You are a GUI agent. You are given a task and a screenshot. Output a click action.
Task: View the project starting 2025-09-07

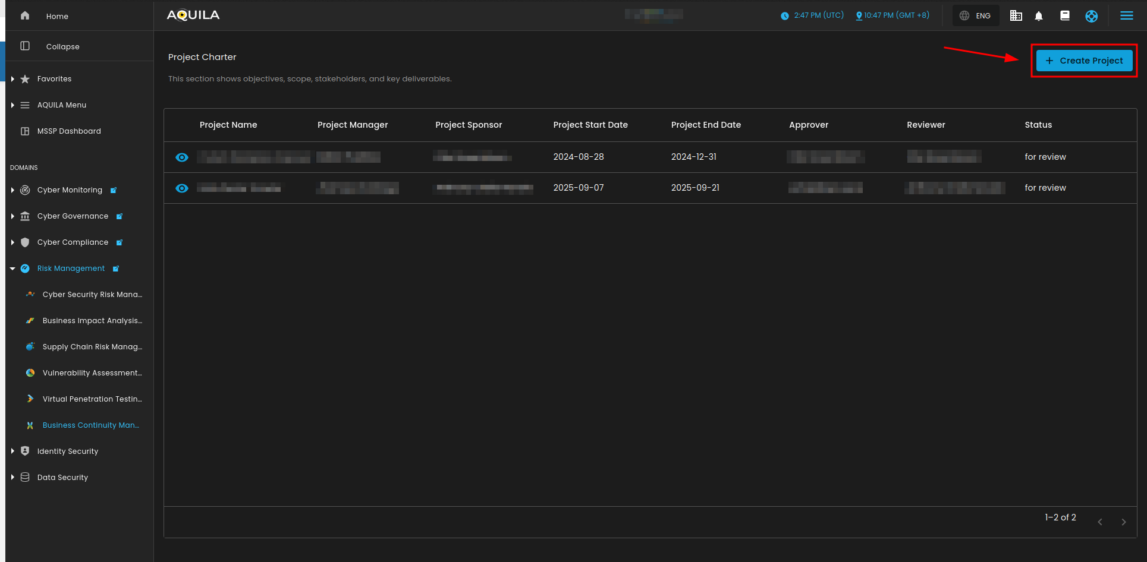coord(182,188)
